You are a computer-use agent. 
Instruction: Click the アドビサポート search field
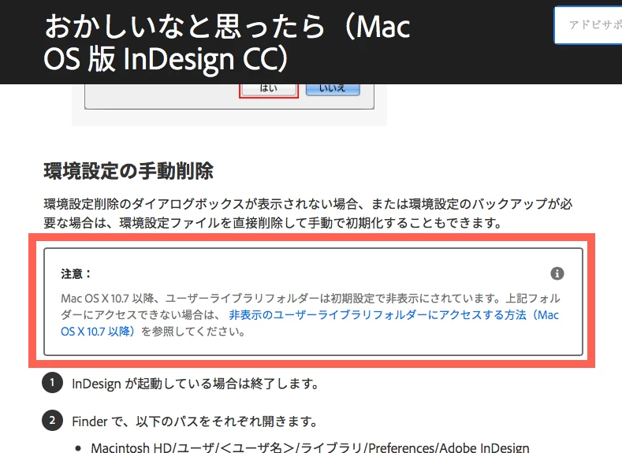(588, 25)
